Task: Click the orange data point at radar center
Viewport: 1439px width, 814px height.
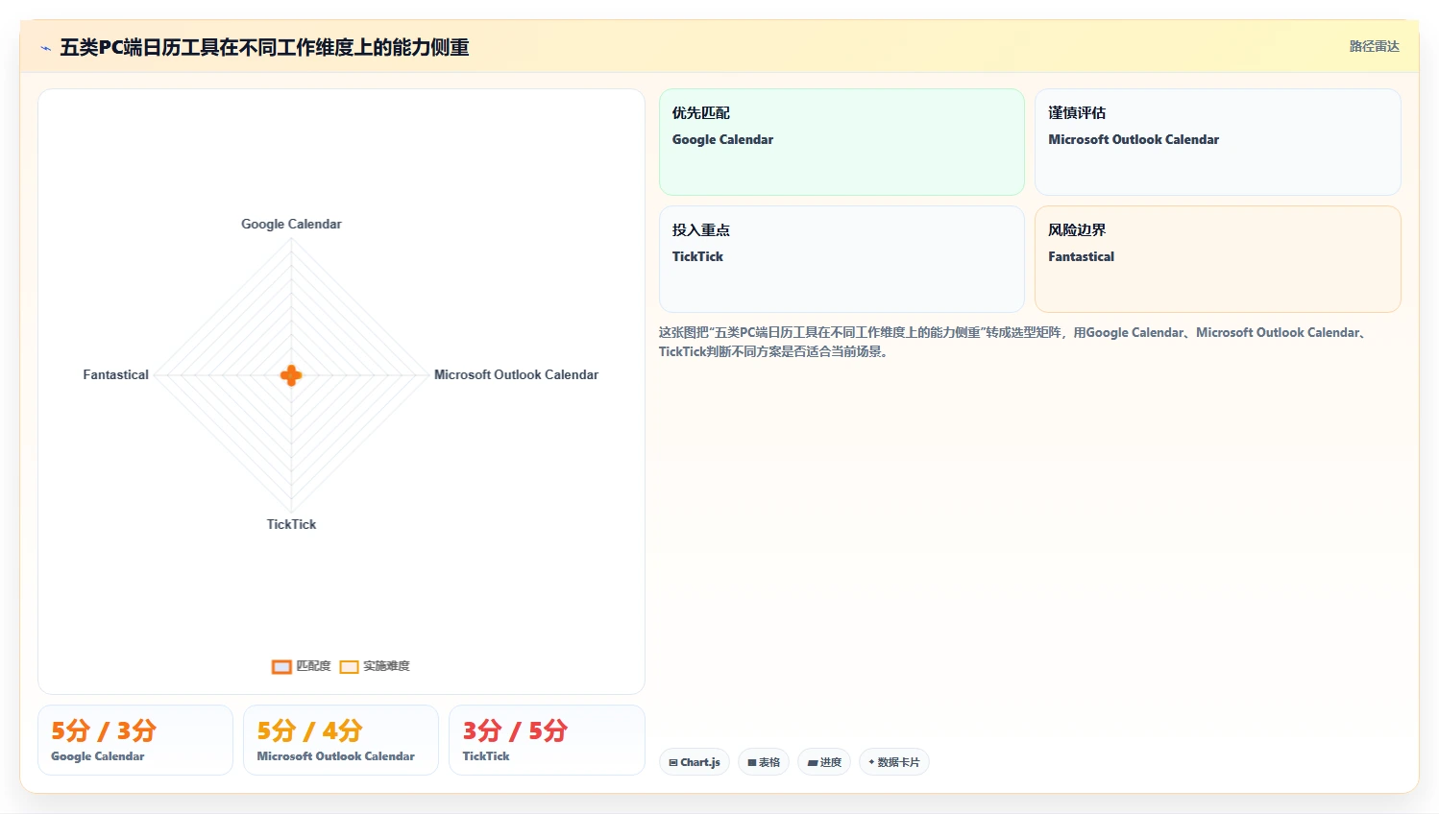Action: click(x=291, y=375)
